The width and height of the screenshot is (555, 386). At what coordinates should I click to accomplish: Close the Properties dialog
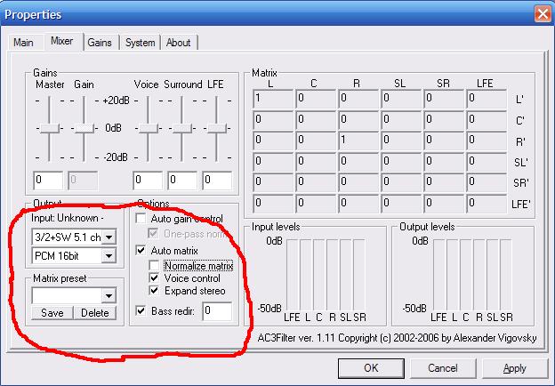coord(543,14)
